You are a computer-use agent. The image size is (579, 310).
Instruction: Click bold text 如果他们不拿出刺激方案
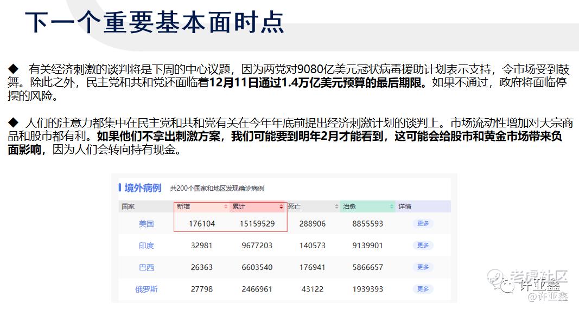159,137
